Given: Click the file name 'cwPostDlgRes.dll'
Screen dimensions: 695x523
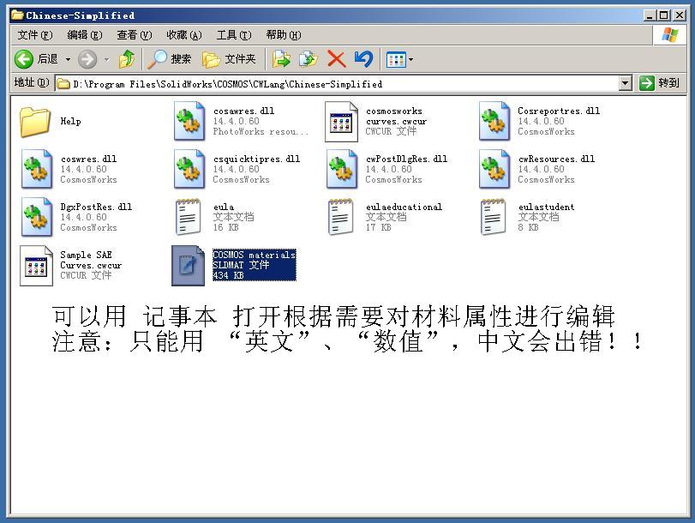Looking at the screenshot, I should coord(406,159).
